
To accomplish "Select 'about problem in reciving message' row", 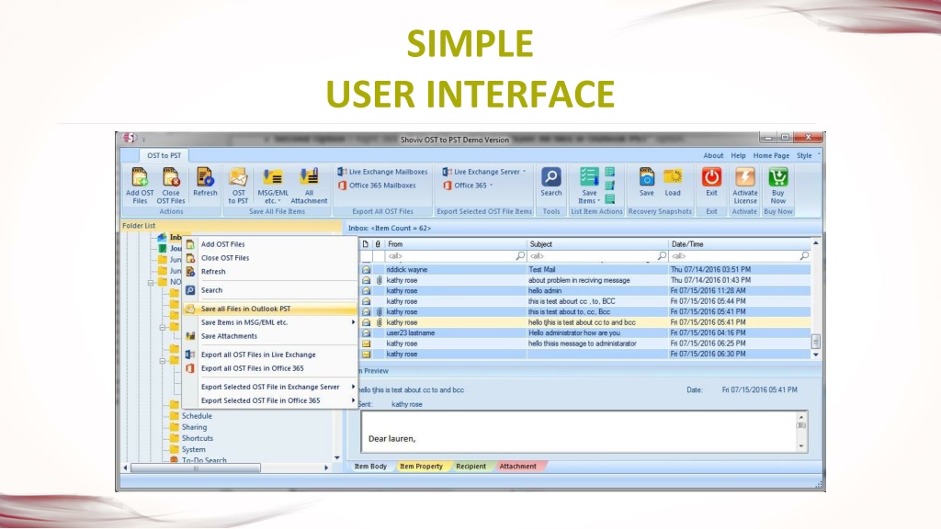I will click(585, 280).
